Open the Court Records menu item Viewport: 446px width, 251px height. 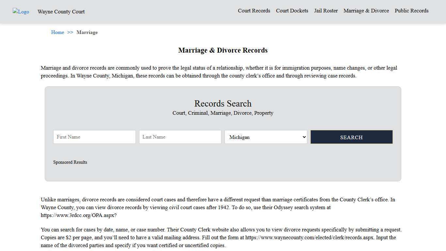pyautogui.click(x=254, y=11)
